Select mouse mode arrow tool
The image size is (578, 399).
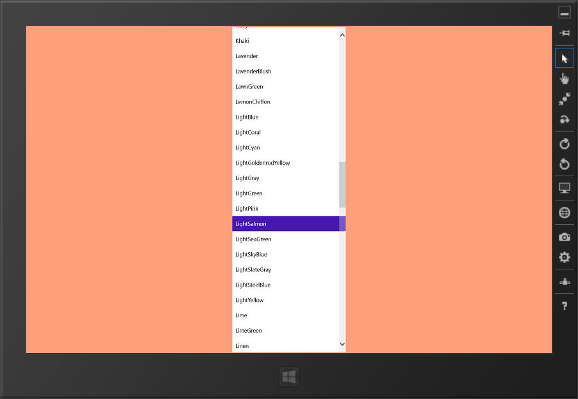point(565,58)
